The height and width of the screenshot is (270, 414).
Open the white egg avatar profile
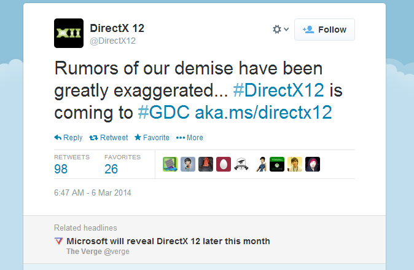(224, 164)
